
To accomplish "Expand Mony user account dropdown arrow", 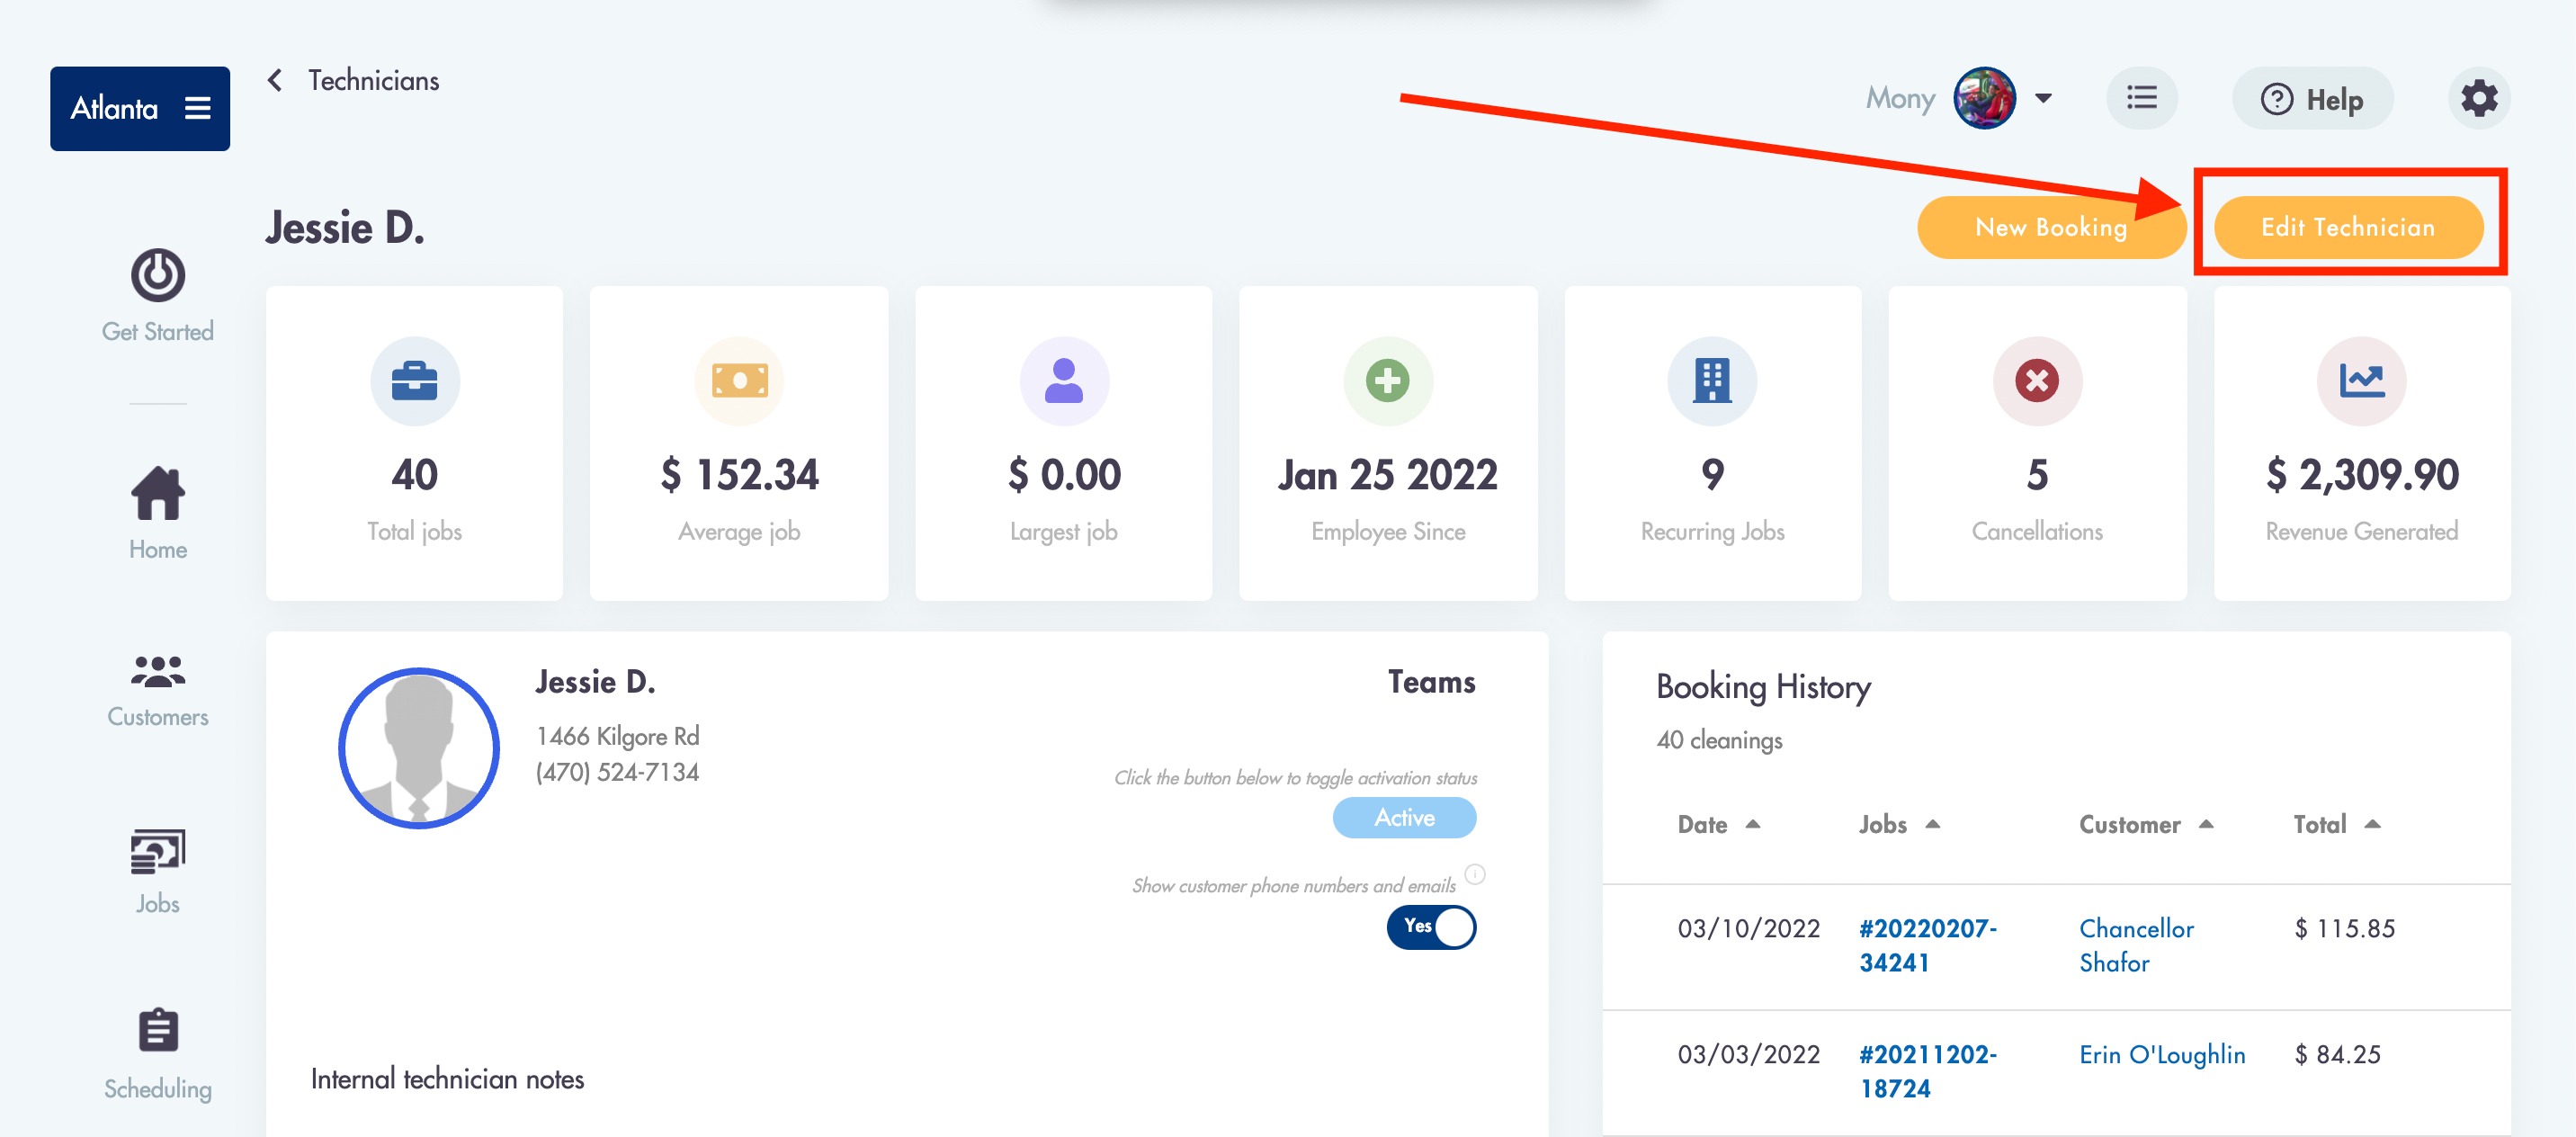I will [2043, 99].
